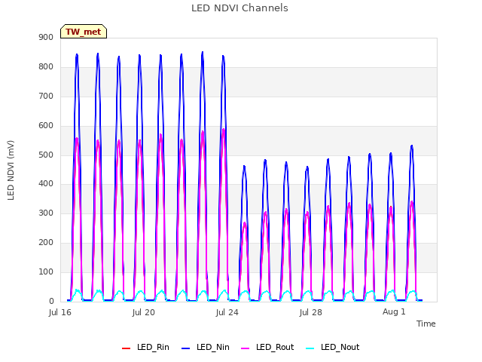The image size is (482, 362).
Task: Click the 100 y-axis tick label
Action: 46,271
